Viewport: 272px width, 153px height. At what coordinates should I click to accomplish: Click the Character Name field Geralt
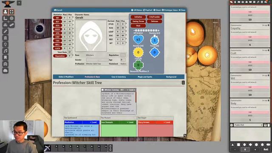101,18
